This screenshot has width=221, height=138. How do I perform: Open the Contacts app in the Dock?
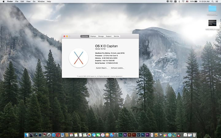(67, 135)
